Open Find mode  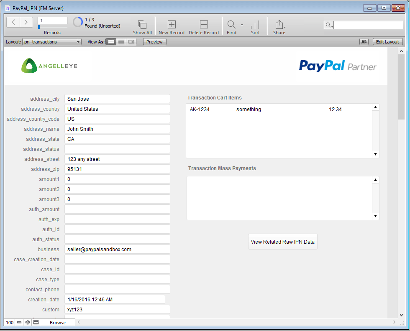(x=231, y=25)
